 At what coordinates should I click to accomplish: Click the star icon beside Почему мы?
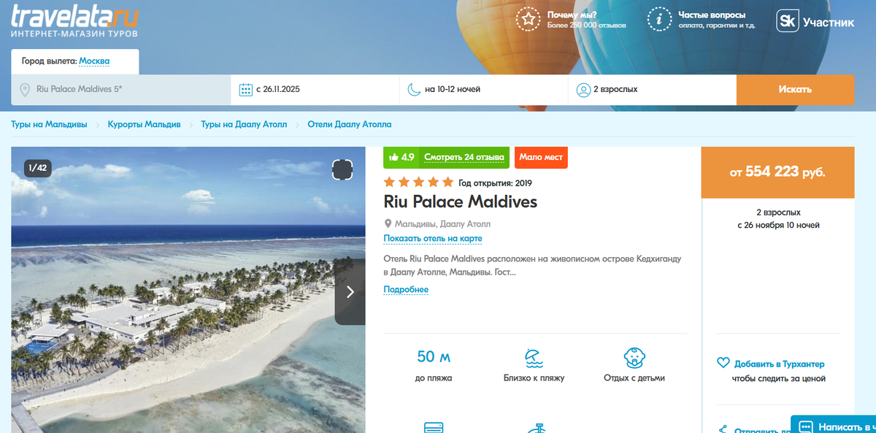(x=528, y=20)
